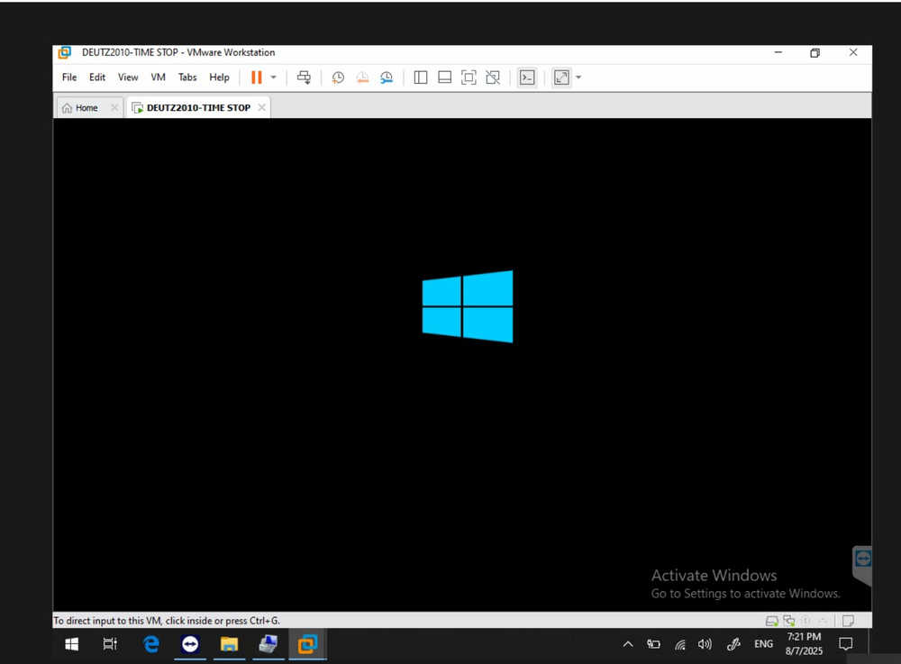Open the View menu
The height and width of the screenshot is (664, 901).
click(128, 77)
